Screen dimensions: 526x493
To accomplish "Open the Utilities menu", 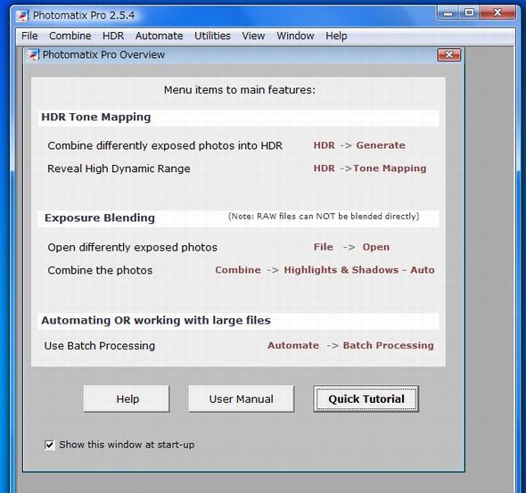I will (x=212, y=36).
